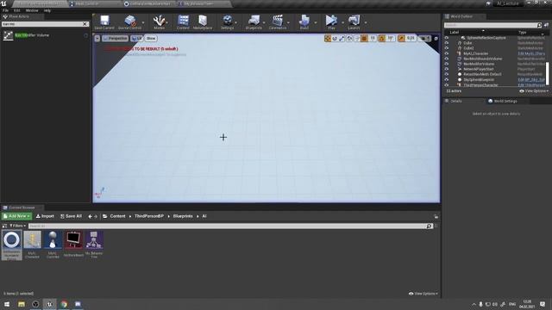
Task: Toggle visibility of Cube actor
Action: tap(447, 43)
